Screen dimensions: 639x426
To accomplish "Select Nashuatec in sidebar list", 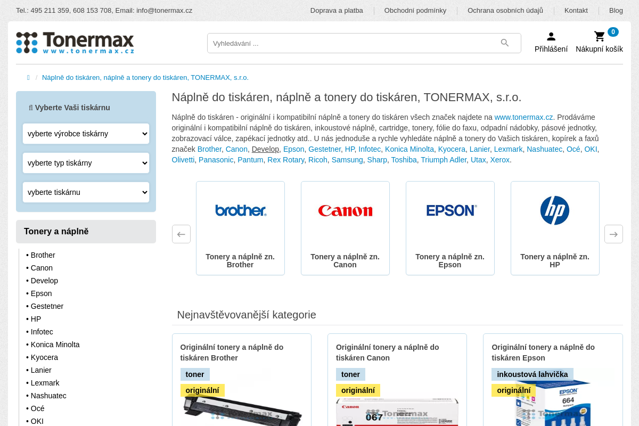I will pos(48,396).
